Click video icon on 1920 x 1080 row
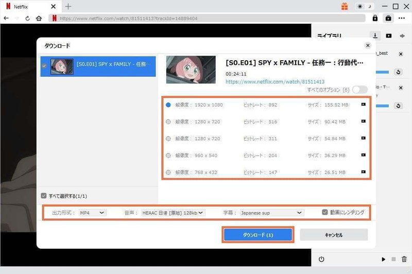Viewport: 412px width, 274px height. pyautogui.click(x=364, y=105)
